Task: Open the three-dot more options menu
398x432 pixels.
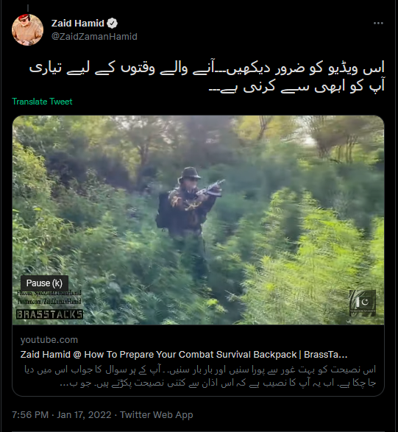Action: 378,24
